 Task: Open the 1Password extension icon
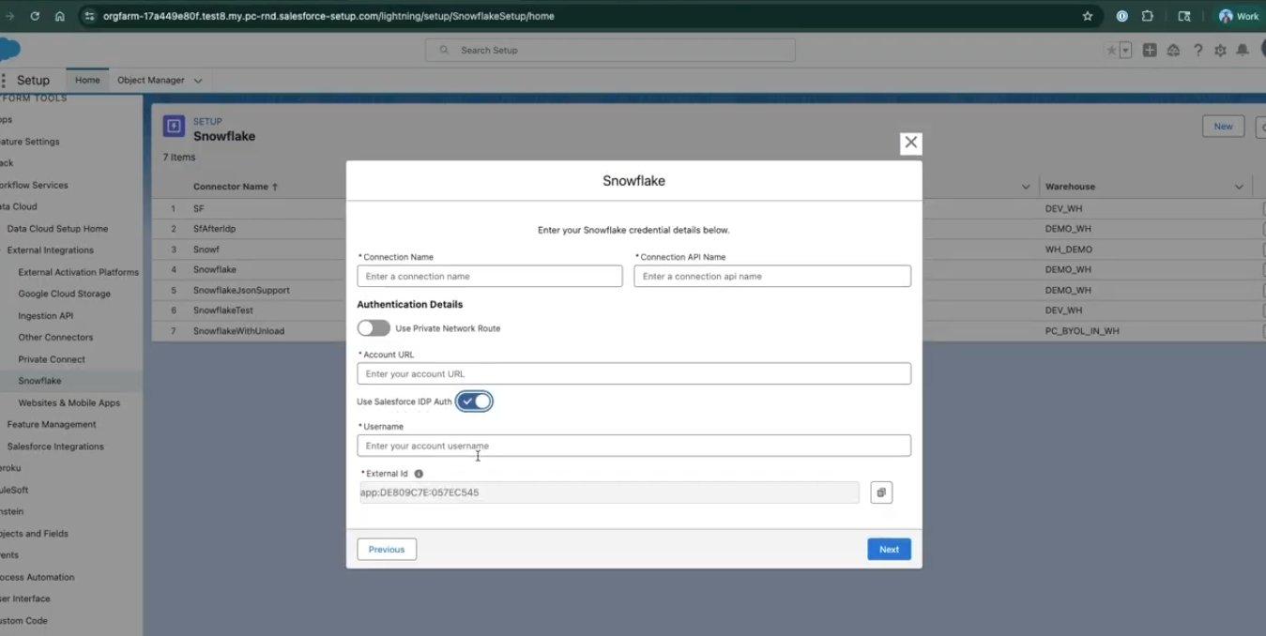pos(1121,16)
